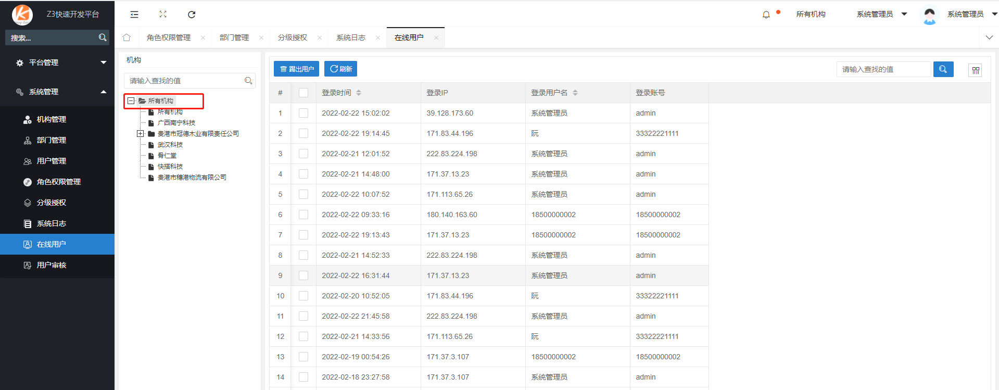Click the 刷新 button

tap(340, 69)
